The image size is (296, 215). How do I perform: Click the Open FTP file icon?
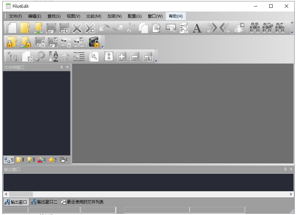click(x=38, y=28)
